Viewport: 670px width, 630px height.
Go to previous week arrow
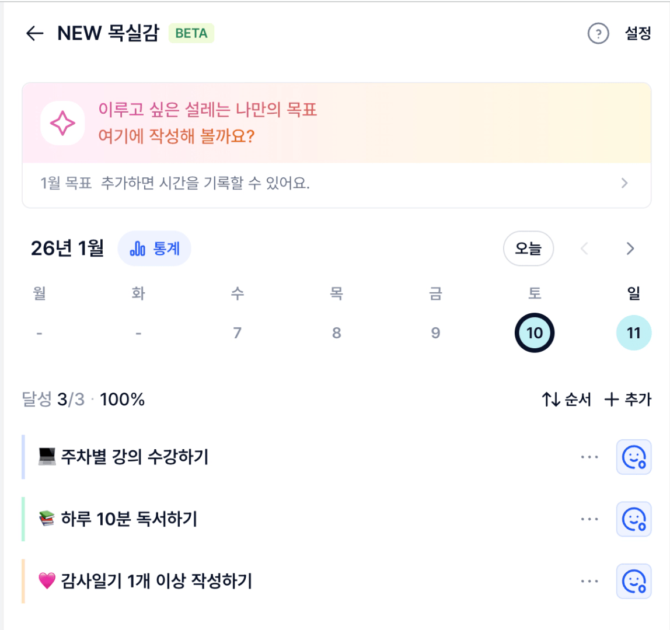[584, 249]
